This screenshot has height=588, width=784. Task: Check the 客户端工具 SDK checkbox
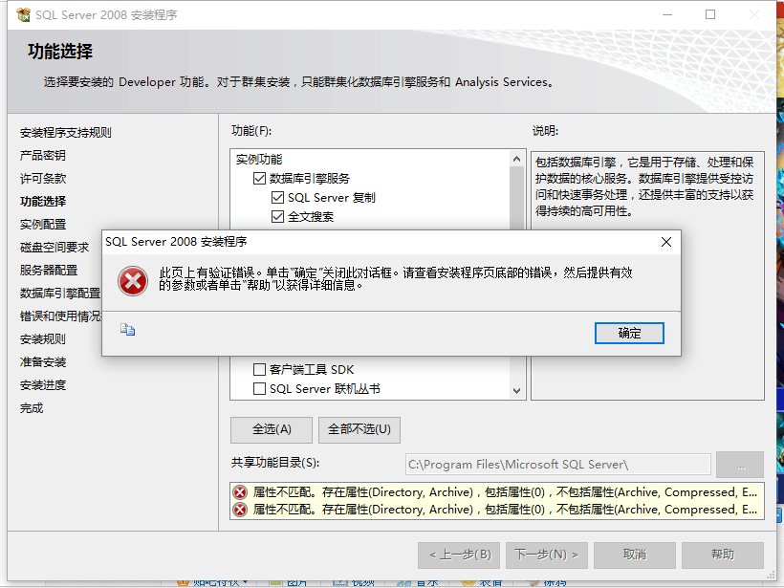click(259, 369)
